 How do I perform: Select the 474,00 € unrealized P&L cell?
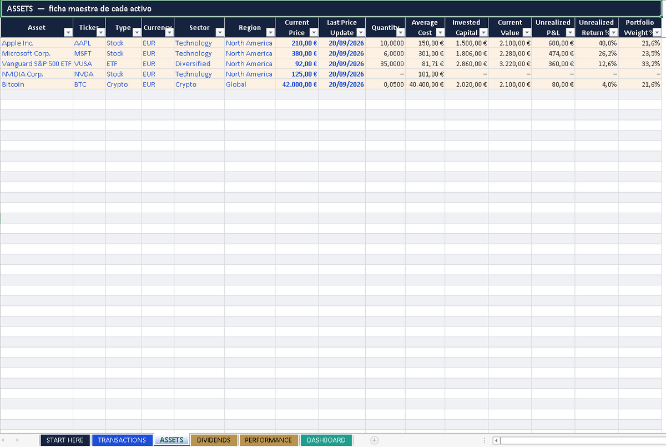click(553, 53)
